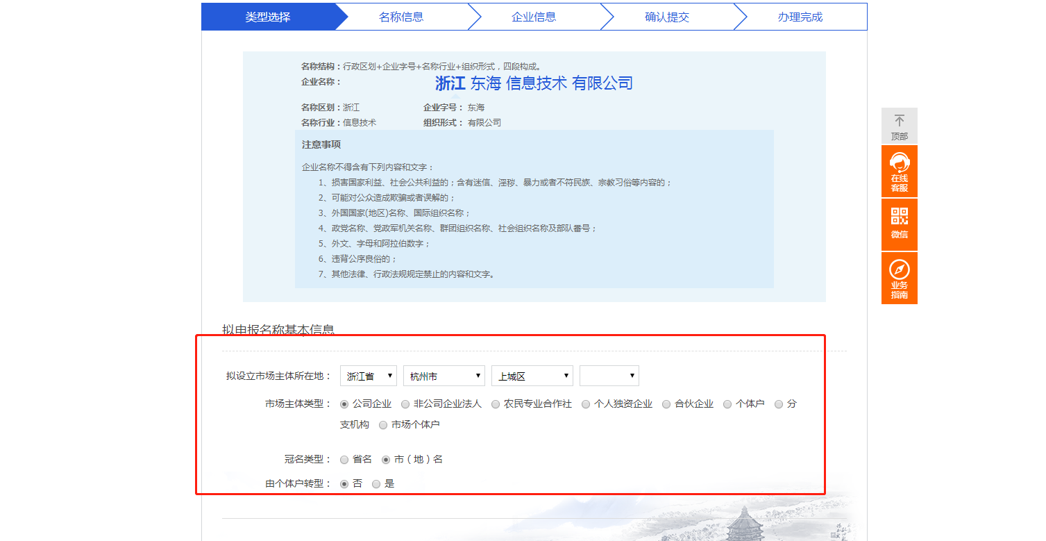The image size is (1046, 541).
Task: Open the 浙江省 province dropdown
Action: click(x=368, y=376)
